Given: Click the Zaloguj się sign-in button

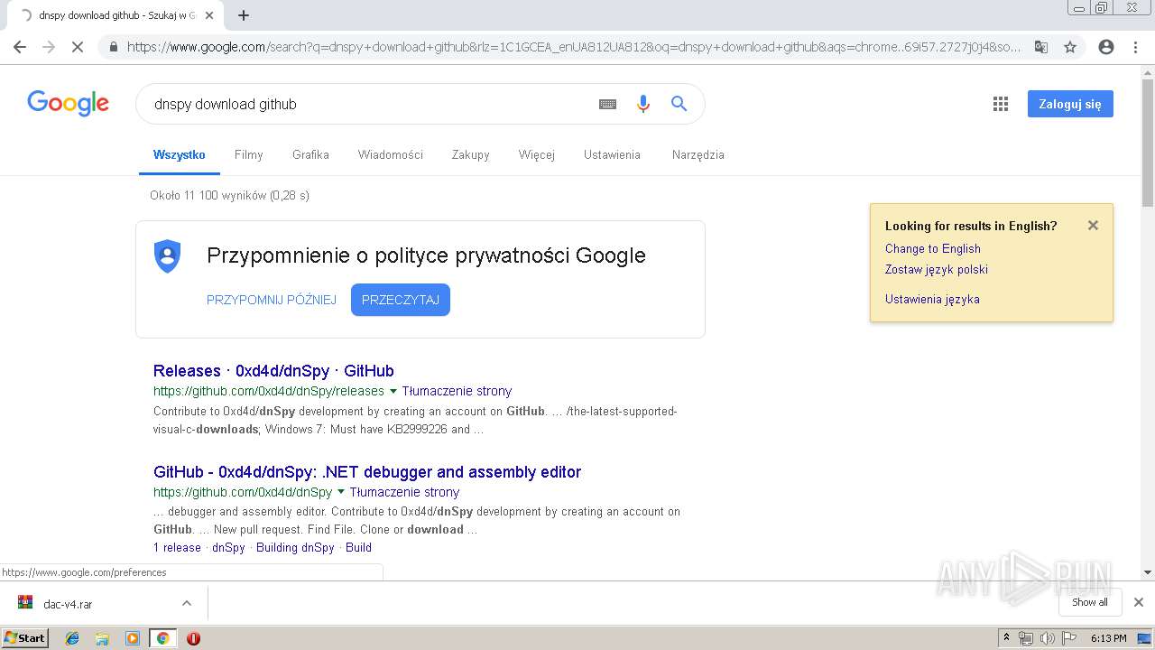Looking at the screenshot, I should click(x=1070, y=104).
